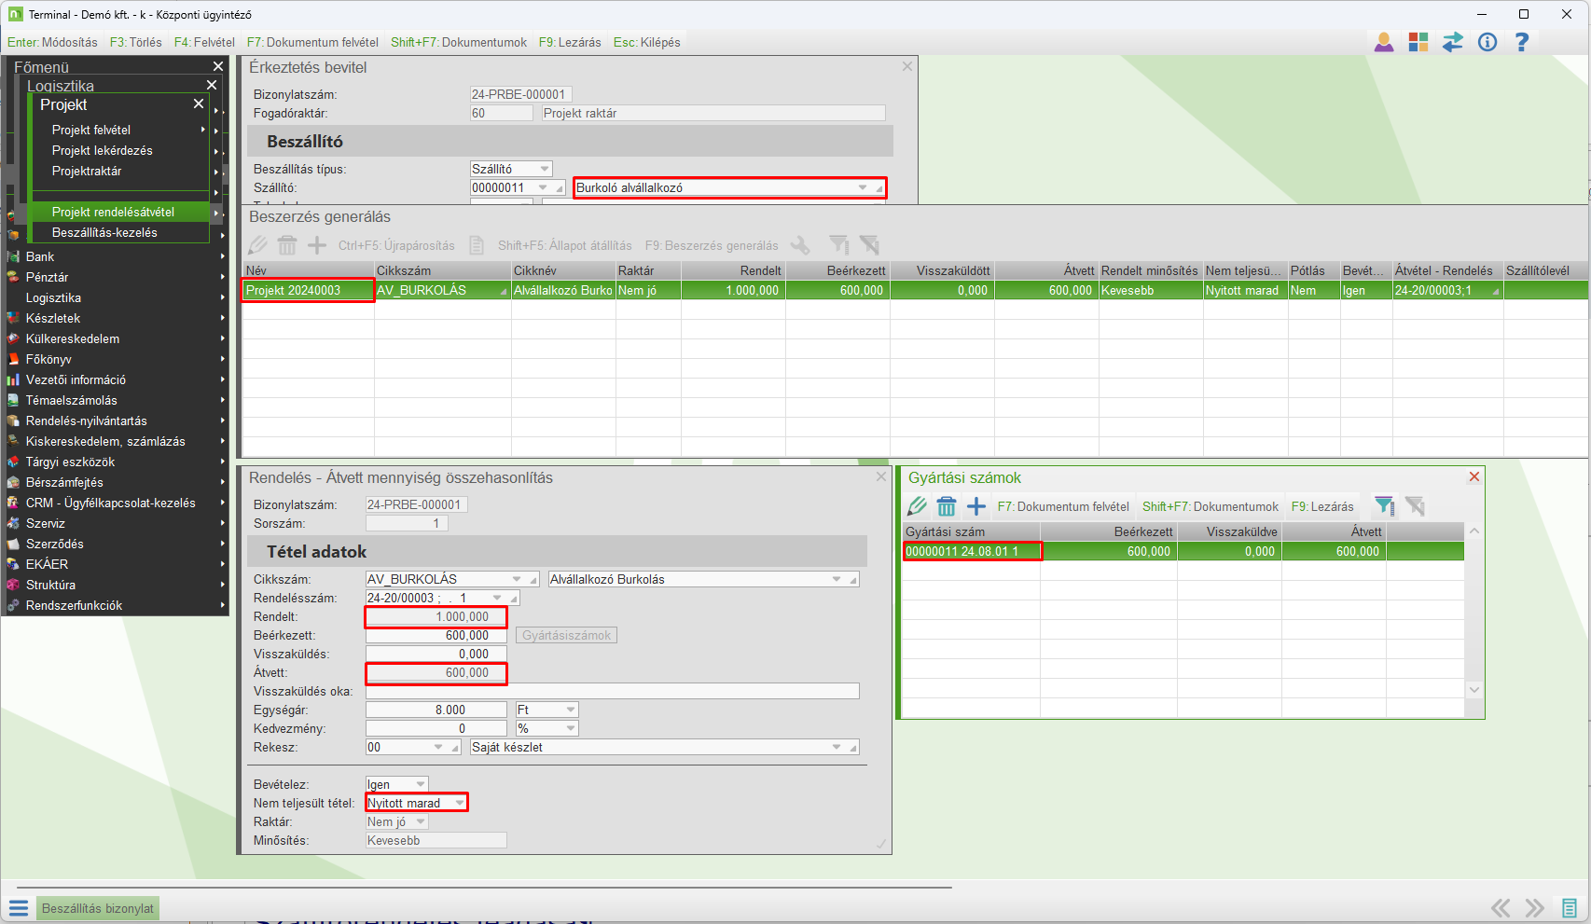Click the filter funnel icon in Gyártási számok
The width and height of the screenshot is (1591, 924).
(1385, 506)
